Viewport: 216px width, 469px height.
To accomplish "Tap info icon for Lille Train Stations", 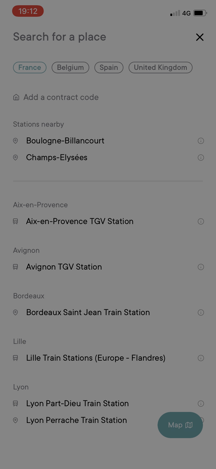I will point(201,358).
